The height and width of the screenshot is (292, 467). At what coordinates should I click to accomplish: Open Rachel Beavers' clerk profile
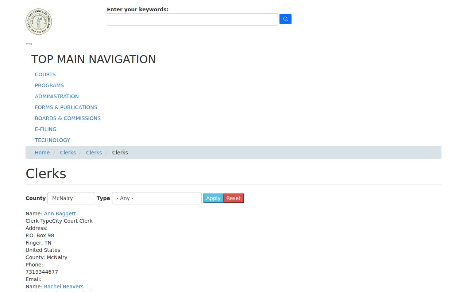pyautogui.click(x=64, y=287)
